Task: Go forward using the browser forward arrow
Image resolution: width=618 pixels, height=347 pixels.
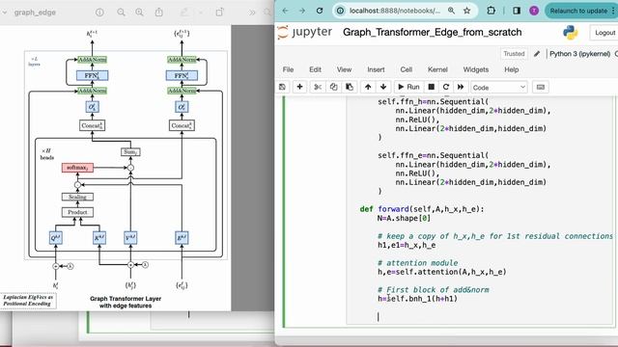Action: click(302, 11)
